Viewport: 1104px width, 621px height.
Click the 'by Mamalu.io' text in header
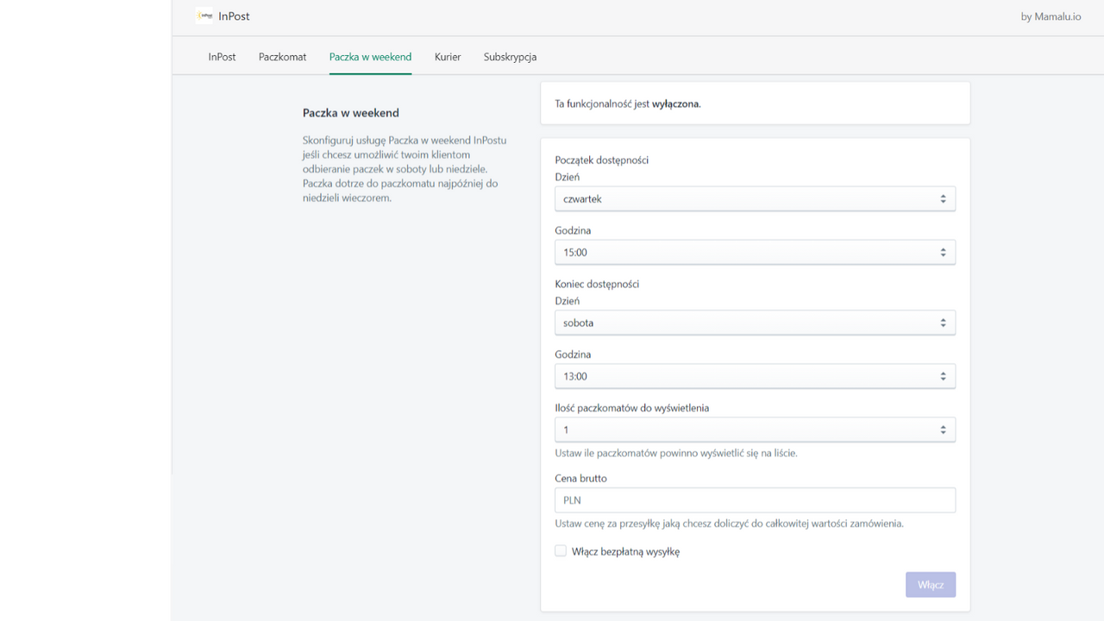[1051, 16]
